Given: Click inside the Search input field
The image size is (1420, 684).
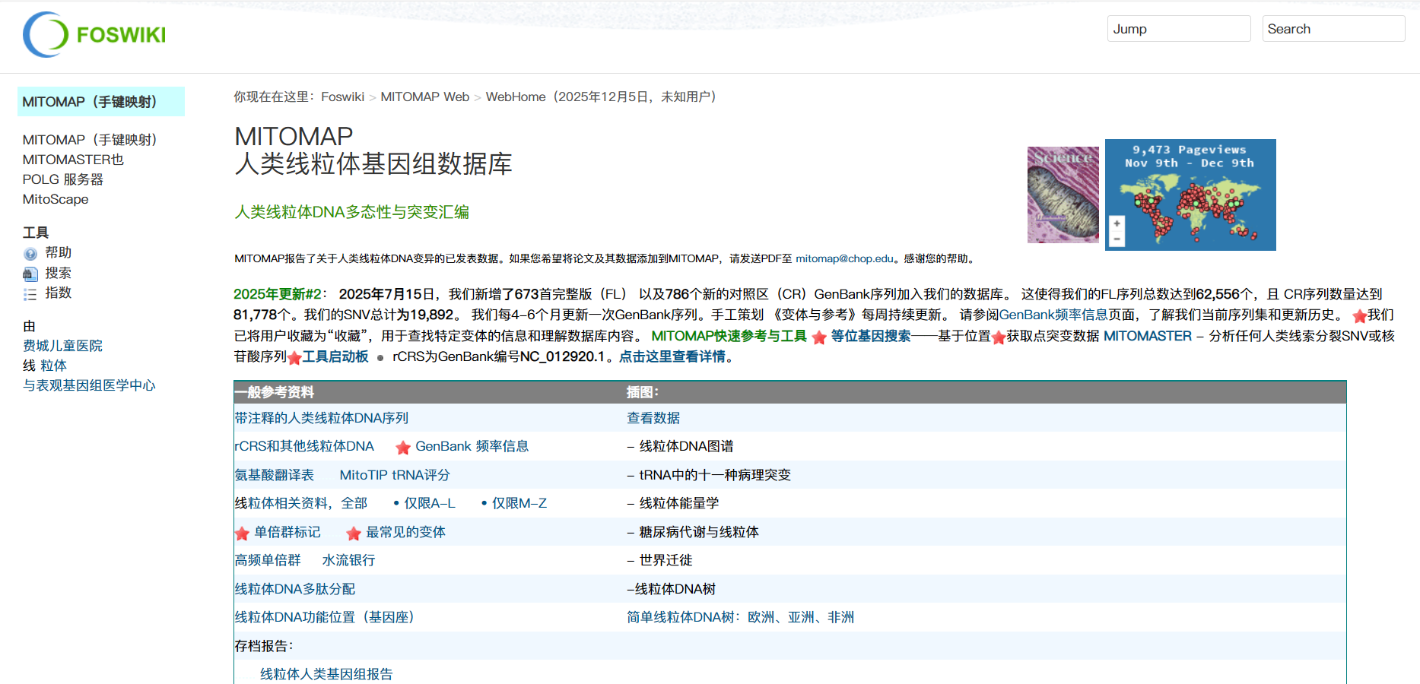Looking at the screenshot, I should 1333,29.
